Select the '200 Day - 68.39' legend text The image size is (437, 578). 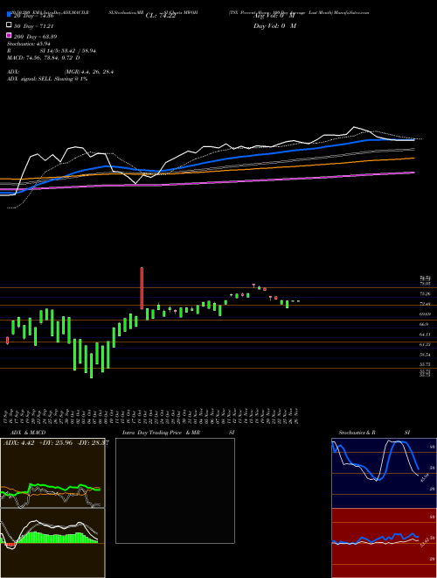(x=35, y=37)
